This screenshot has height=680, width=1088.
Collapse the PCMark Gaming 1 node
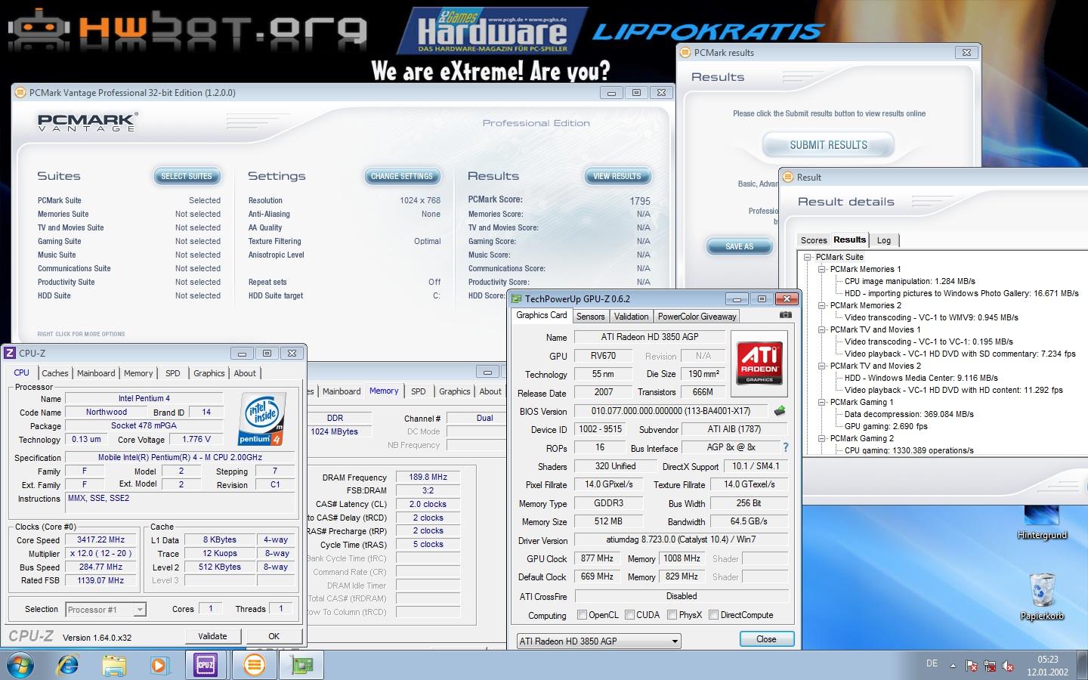pos(821,402)
